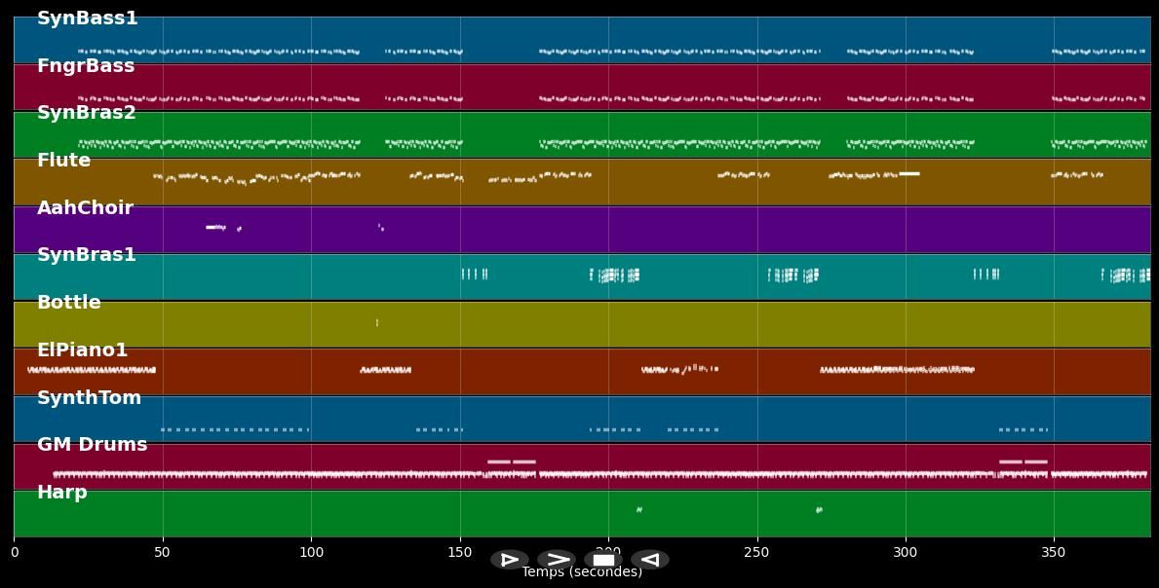Click the 350 tick on the time axis
Viewport: 1159px width, 588px height.
(1054, 552)
